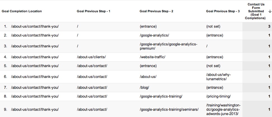Sort by Contact Us Form Submitted column
This screenshot has height=117, width=272.
pos(255,11)
